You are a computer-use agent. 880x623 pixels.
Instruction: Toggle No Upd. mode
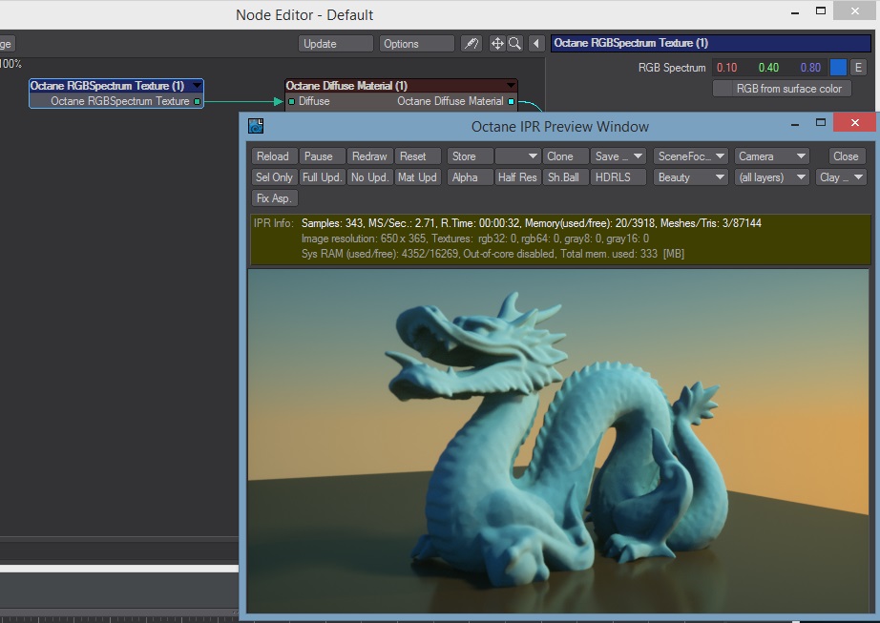click(x=369, y=177)
